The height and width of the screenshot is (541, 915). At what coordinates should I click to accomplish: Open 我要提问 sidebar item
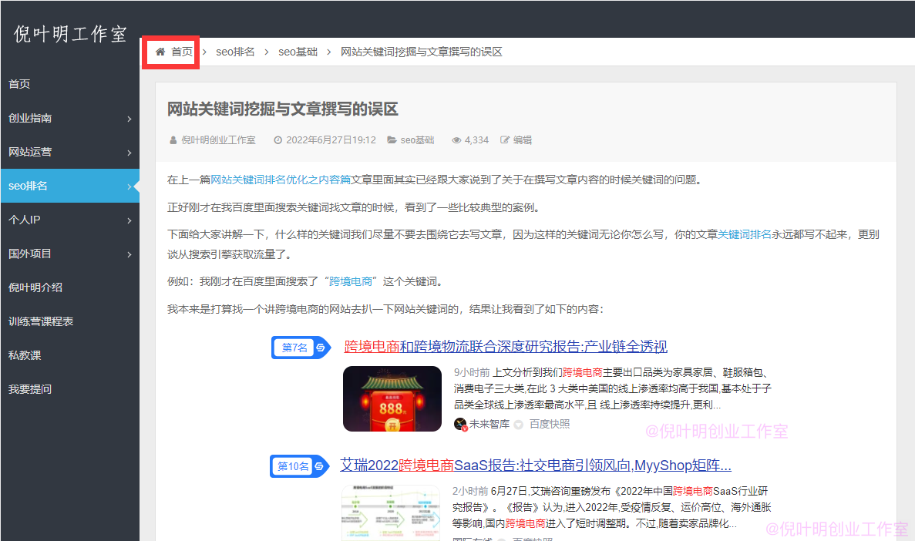point(70,388)
